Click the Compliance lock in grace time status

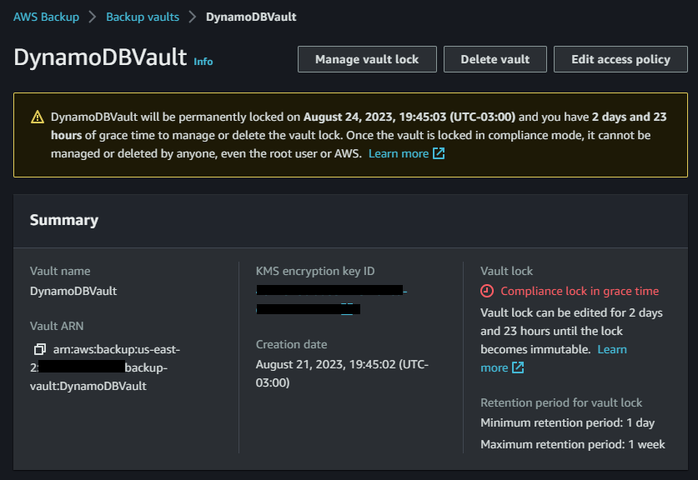580,291
